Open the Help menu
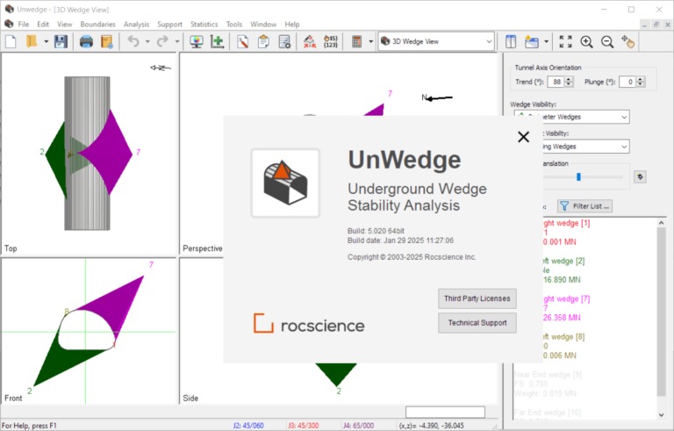 point(292,24)
